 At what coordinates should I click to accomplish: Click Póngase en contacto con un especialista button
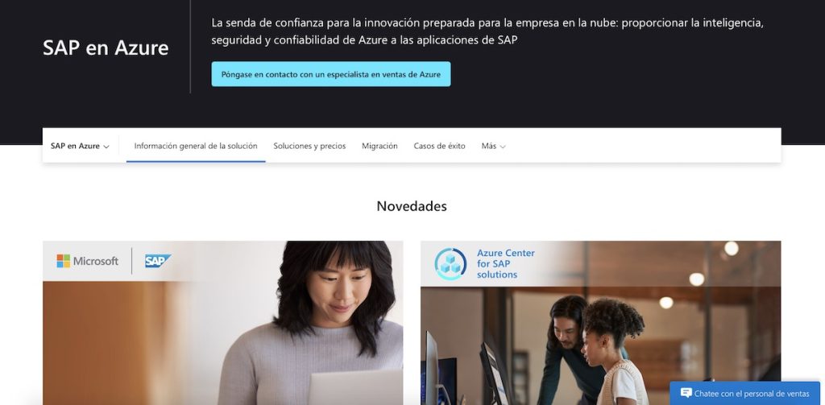click(331, 74)
